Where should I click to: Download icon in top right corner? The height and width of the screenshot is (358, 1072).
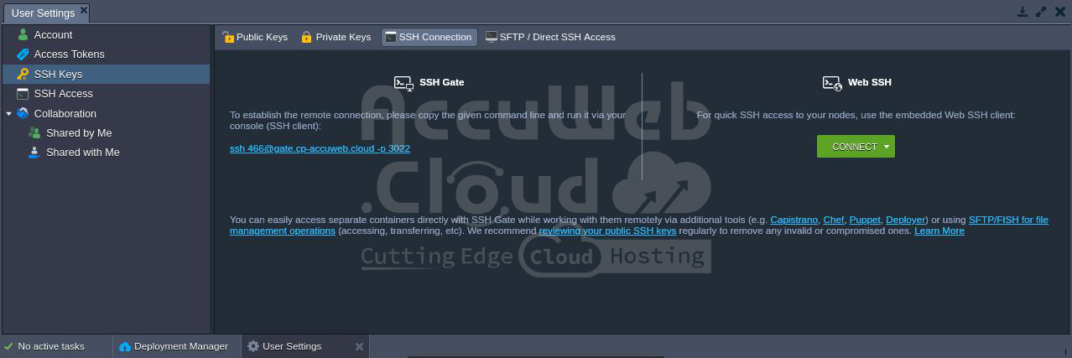(x=1023, y=12)
